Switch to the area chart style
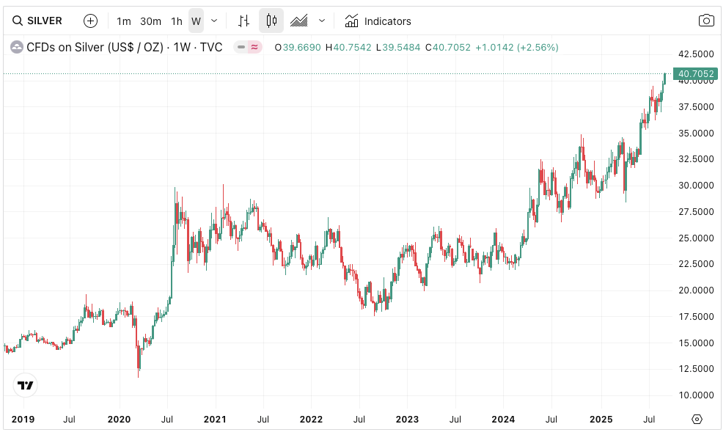726x435 pixels. tap(298, 21)
